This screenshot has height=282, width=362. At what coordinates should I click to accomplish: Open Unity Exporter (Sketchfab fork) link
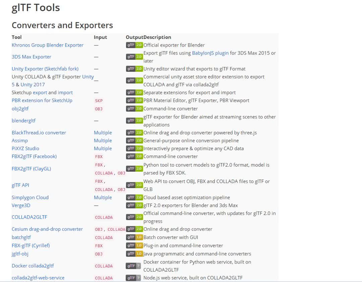45,69
